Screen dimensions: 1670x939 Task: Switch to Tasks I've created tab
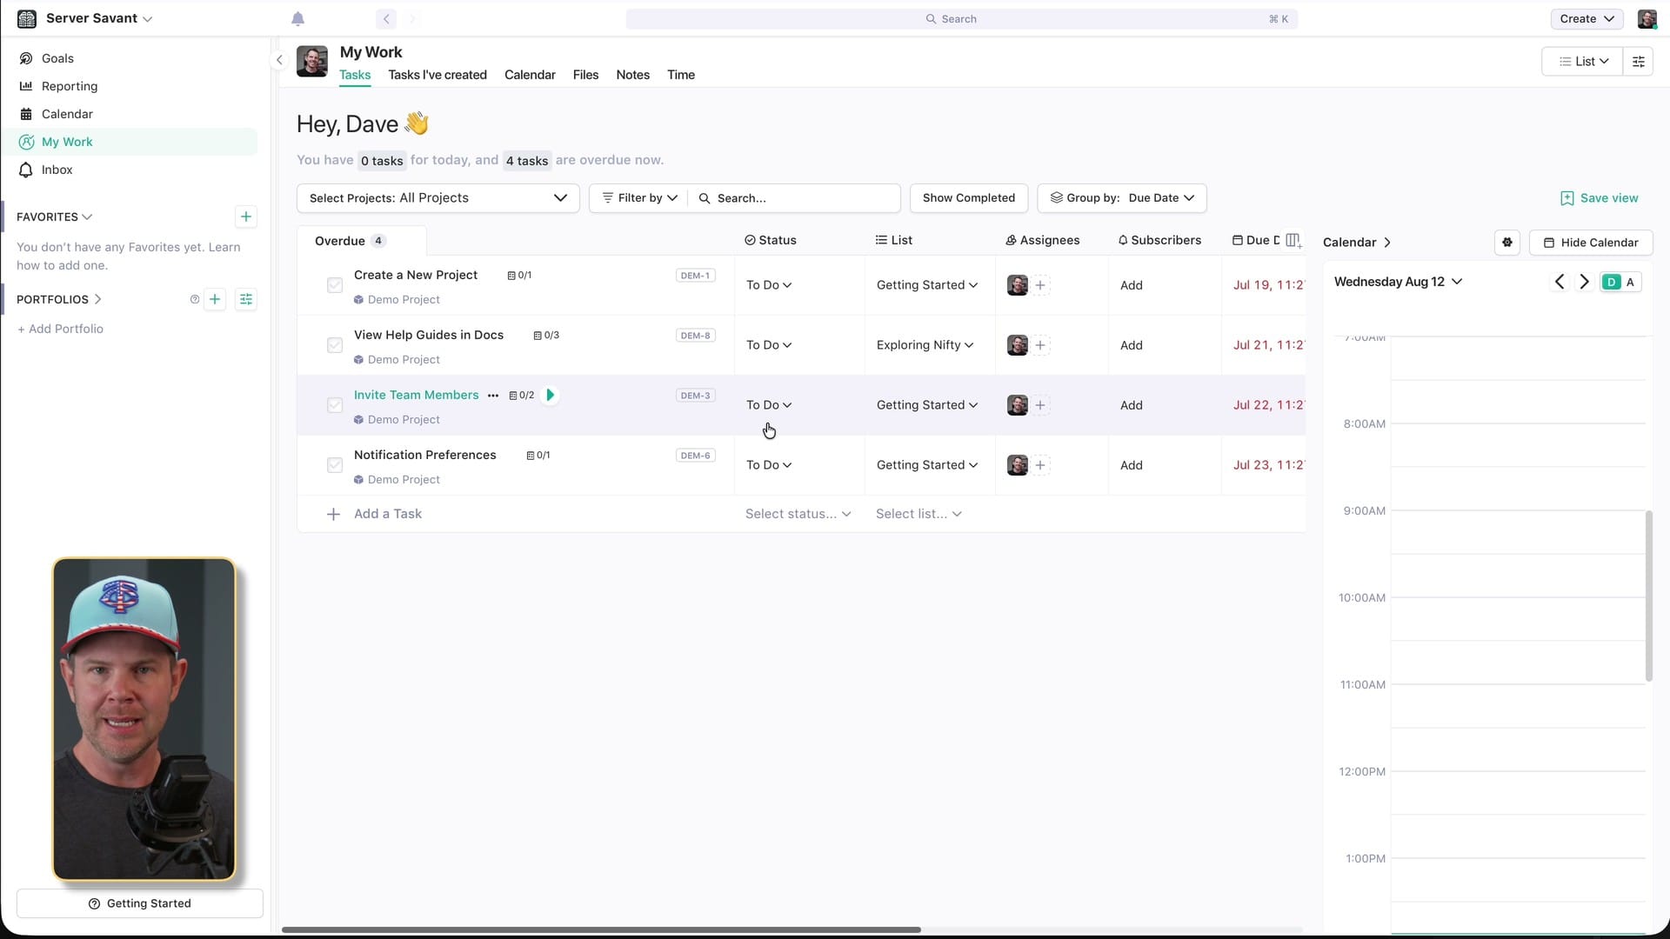tap(438, 75)
